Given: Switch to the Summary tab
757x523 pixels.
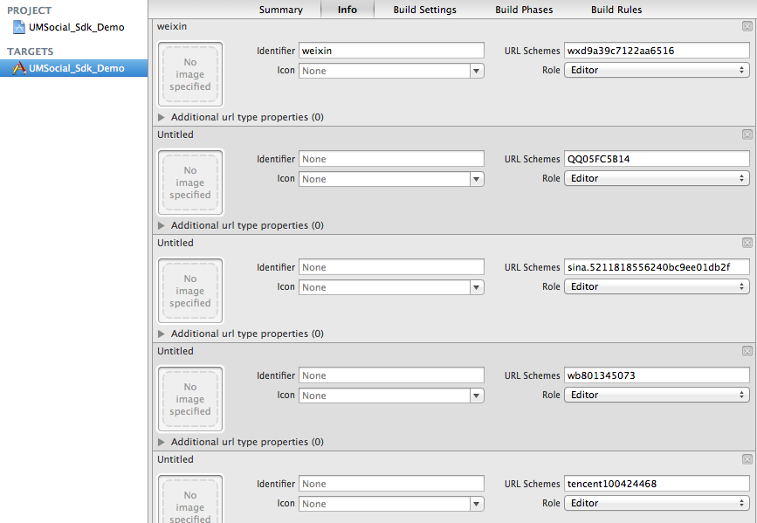Looking at the screenshot, I should tap(280, 10).
